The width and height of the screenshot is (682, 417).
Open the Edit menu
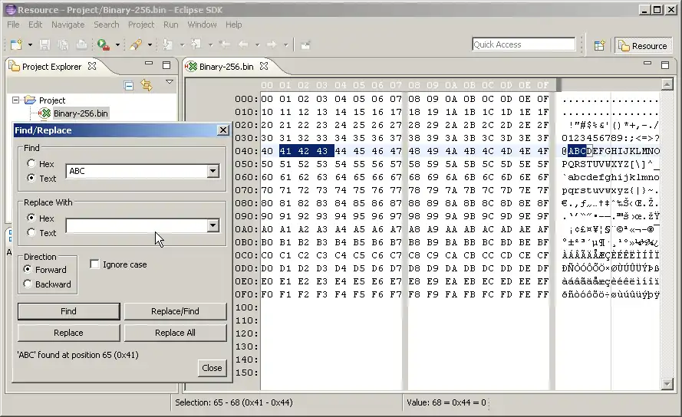[x=35, y=25]
